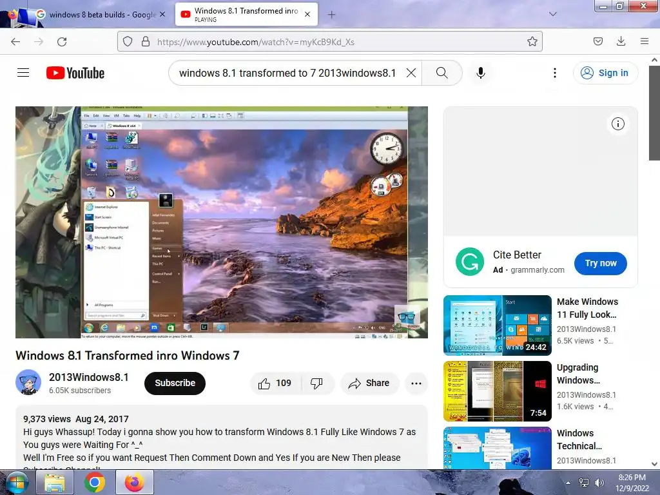Viewport: 660px width, 495px height.
Task: Open the volume speaker tray icon
Action: [599, 483]
